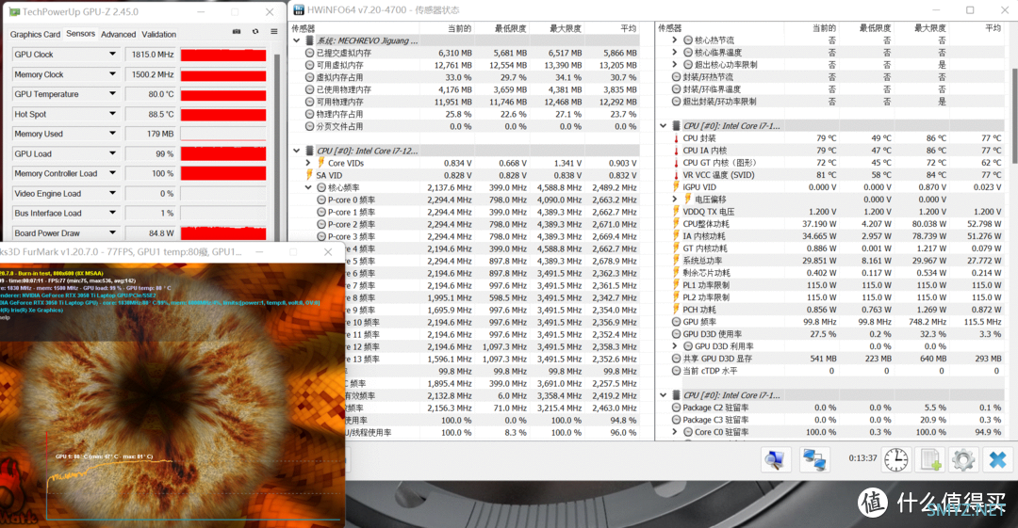Screen dimensions: 1018x528
Task: Select the 已使用物理内存 row
Action: pyautogui.click(x=466, y=89)
